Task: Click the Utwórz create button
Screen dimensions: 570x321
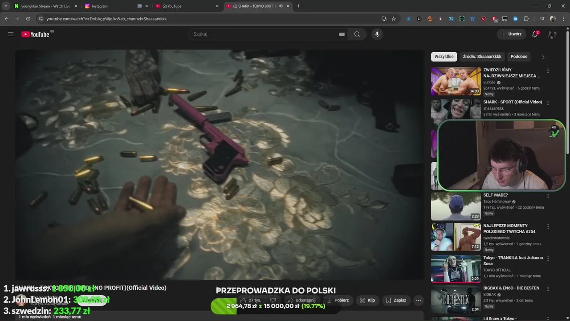Action: pos(511,34)
